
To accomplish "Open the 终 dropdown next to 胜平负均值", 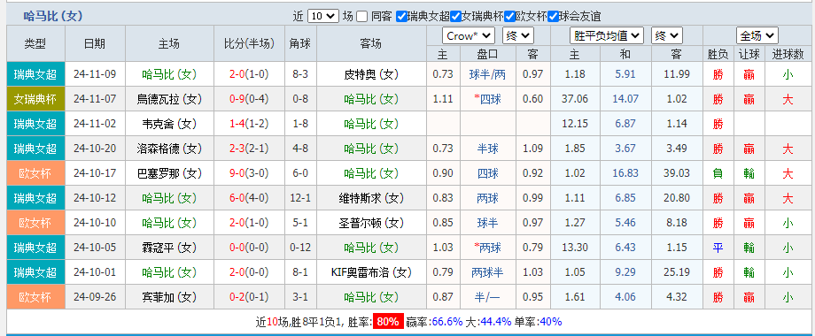I will 667,35.
